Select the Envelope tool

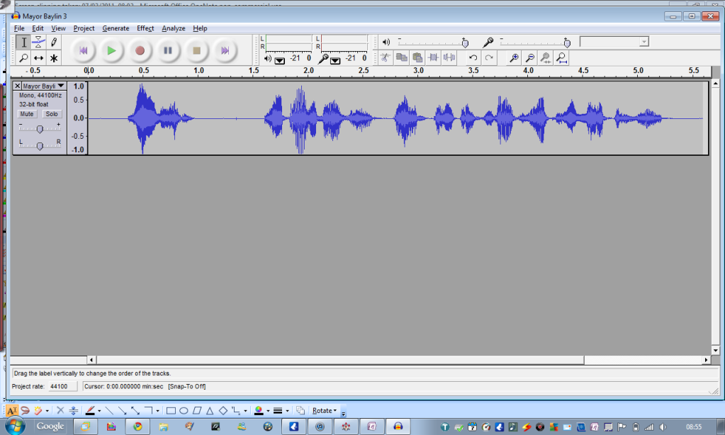39,43
